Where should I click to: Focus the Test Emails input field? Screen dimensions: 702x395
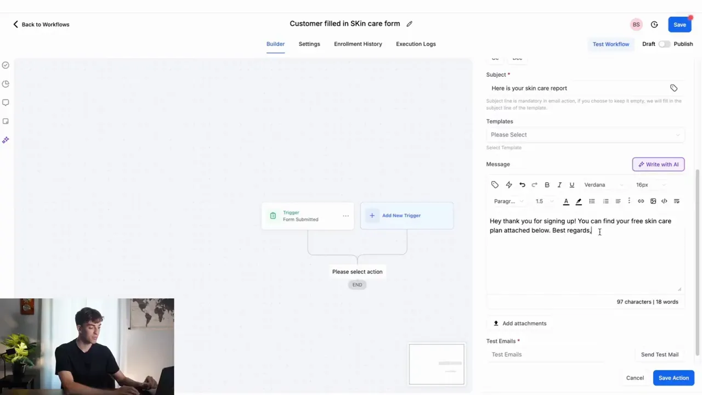click(546, 354)
